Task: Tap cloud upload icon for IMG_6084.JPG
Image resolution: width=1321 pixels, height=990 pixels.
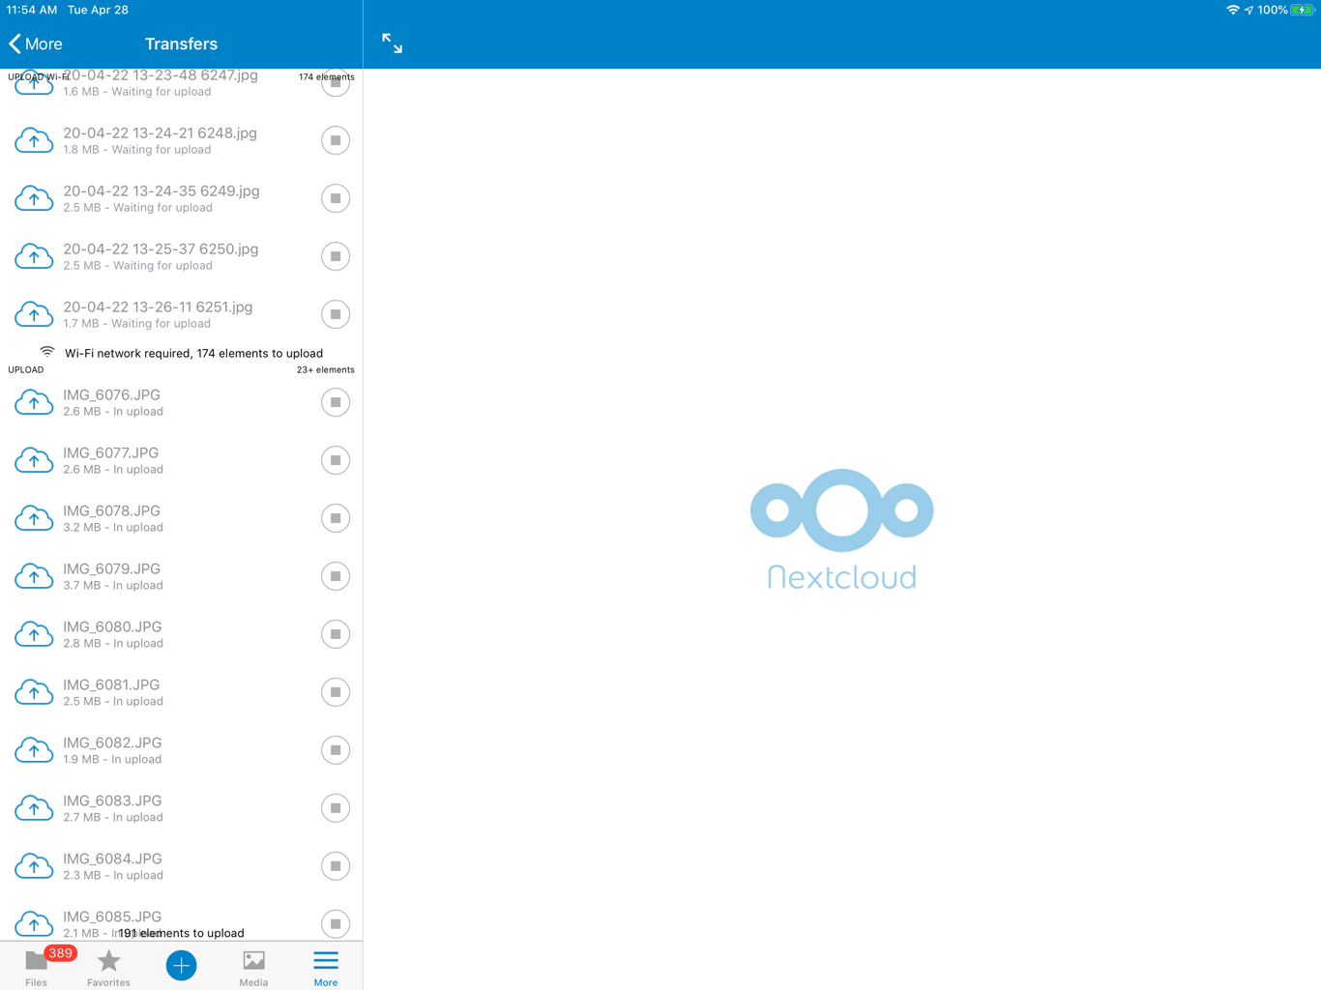Action: [x=34, y=866]
